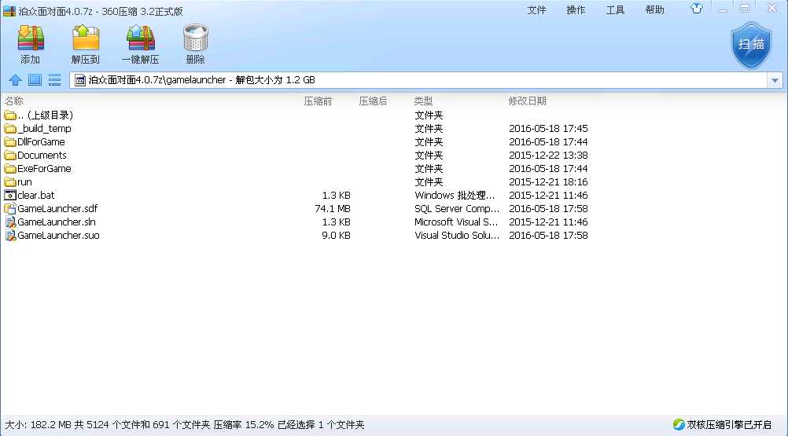Open the 文件 menu
This screenshot has width=788, height=436.
point(536,10)
